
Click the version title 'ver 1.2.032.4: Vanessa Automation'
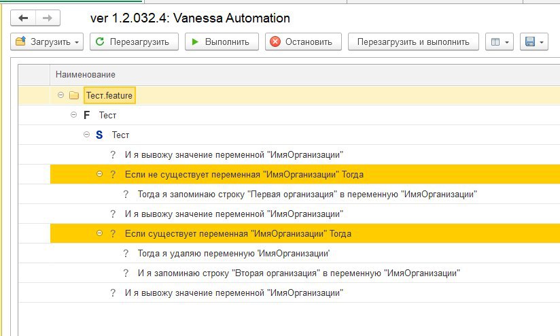[190, 18]
